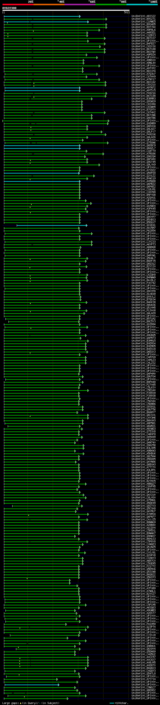Select the AV622380 query label

coord(9,8)
